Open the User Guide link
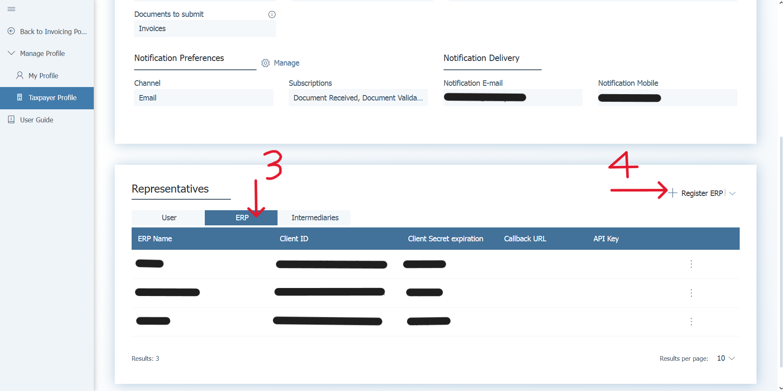 (x=37, y=120)
